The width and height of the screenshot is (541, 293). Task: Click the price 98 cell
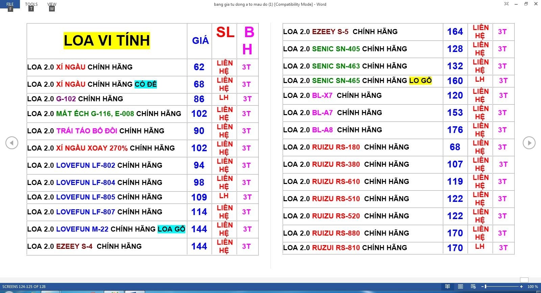coord(199,182)
